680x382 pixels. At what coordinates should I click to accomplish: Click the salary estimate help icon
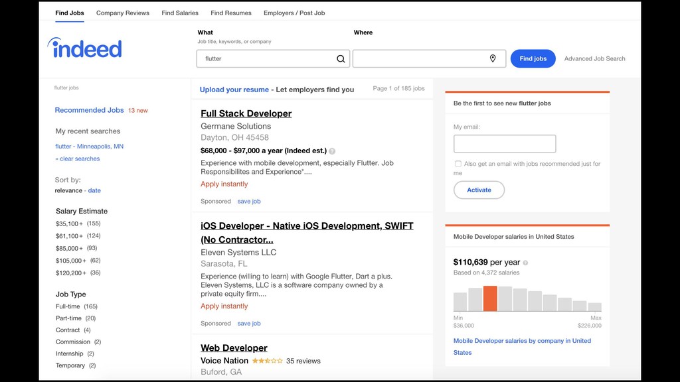332,151
